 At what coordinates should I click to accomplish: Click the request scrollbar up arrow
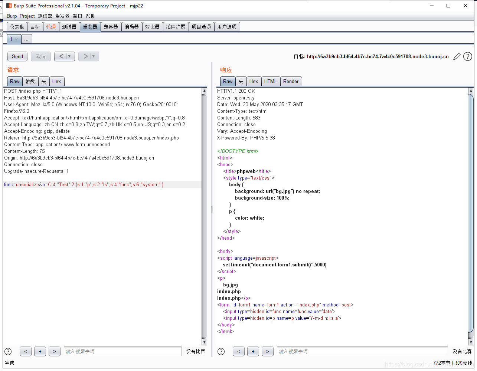coord(204,91)
